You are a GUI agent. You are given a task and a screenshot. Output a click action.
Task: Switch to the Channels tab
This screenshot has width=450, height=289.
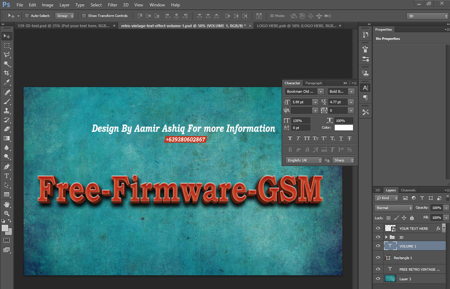point(408,190)
